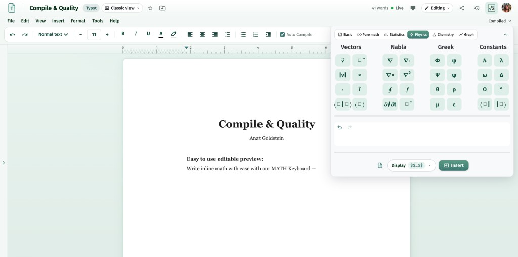Switch to the Pure math tab
Viewport: 518px width, 257px height.
pos(368,35)
